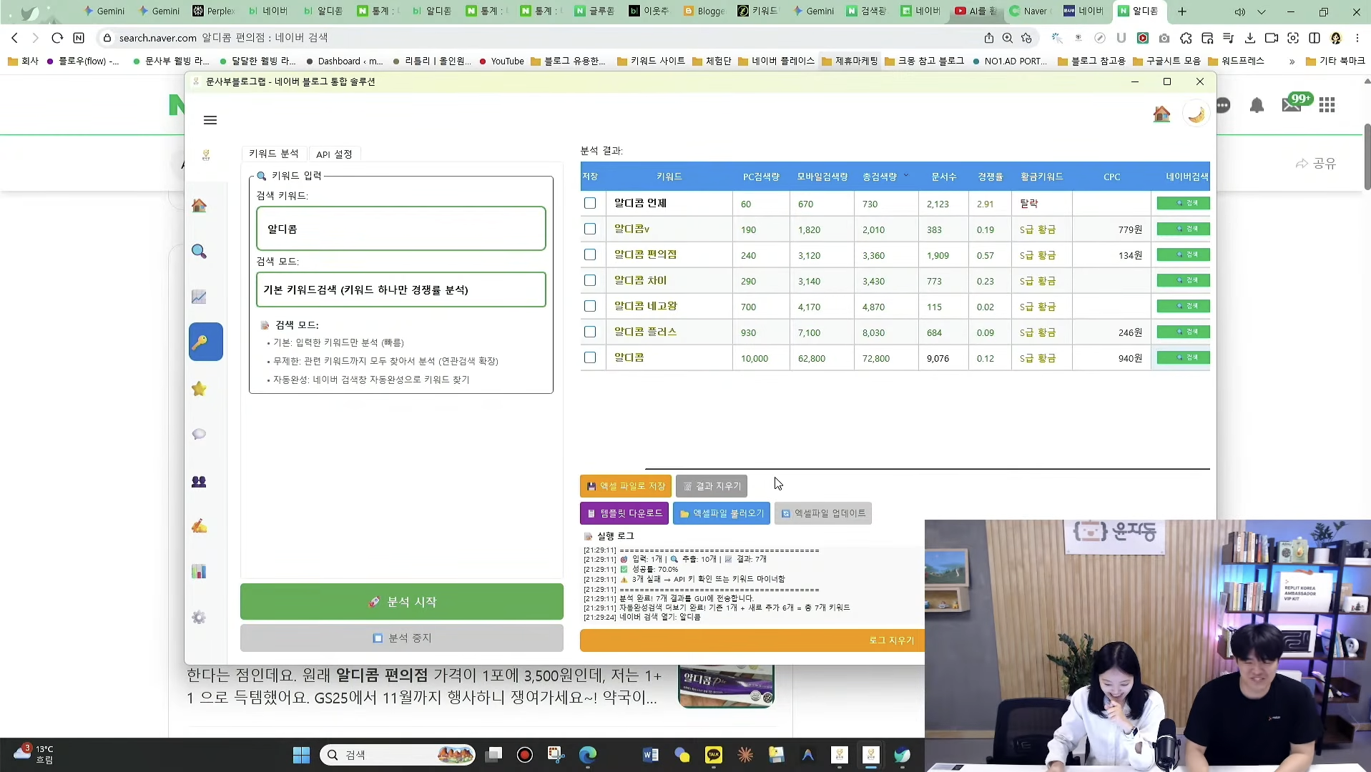Check the box for 알디콤 차이 row

pyautogui.click(x=590, y=280)
